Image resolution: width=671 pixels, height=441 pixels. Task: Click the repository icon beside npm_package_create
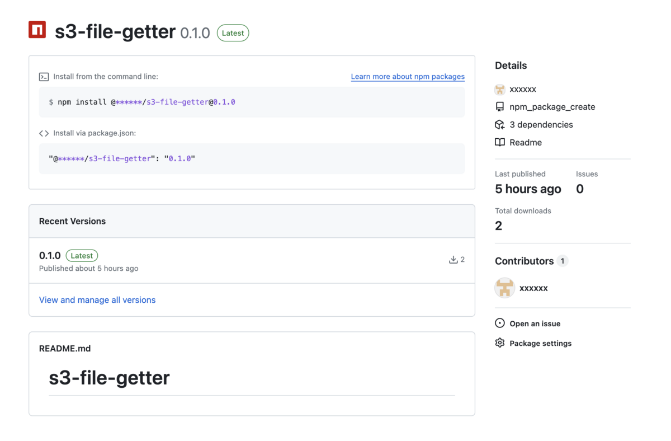(500, 107)
